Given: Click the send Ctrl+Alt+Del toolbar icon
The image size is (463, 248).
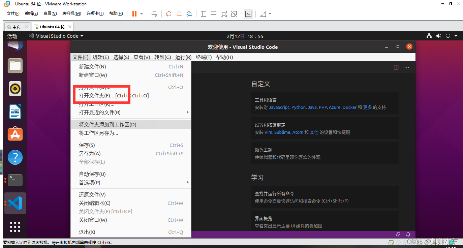Looking at the screenshot, I should pos(154,14).
